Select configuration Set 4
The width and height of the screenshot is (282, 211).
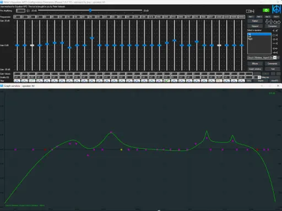tap(276, 16)
